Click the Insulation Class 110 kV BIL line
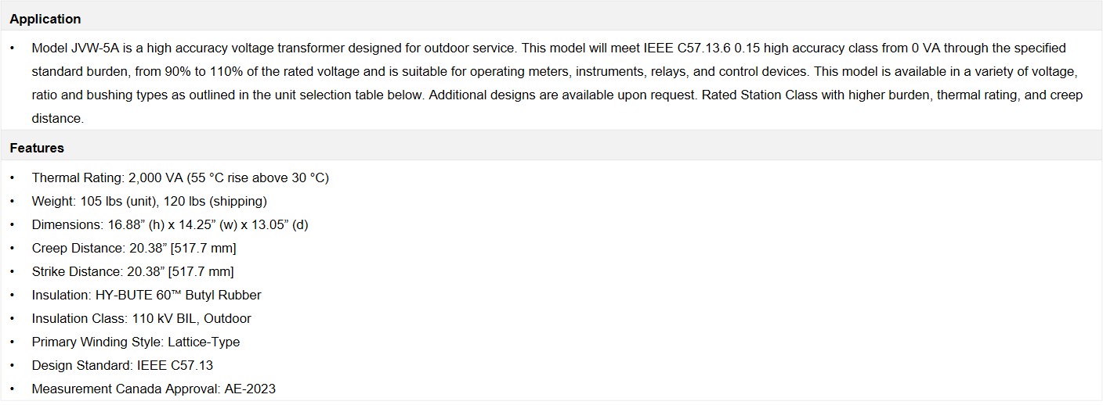 pos(141,318)
